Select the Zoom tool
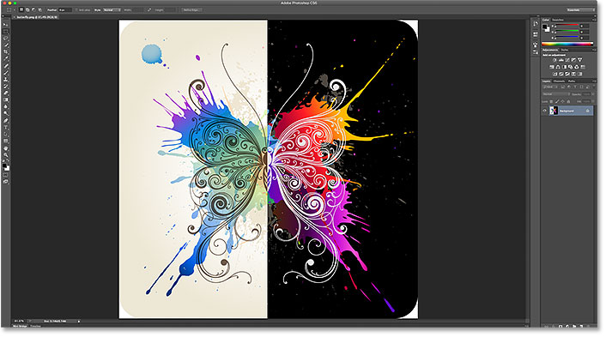 coord(5,155)
